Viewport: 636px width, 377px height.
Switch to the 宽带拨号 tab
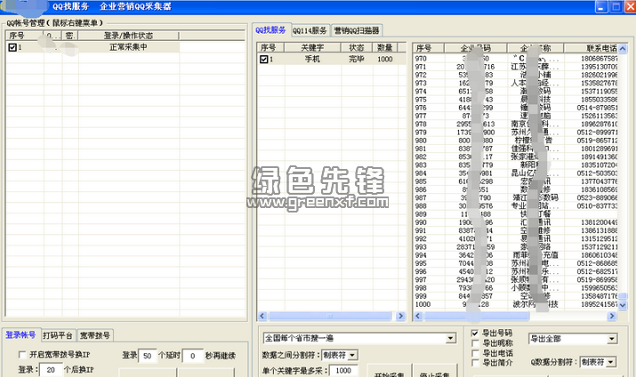click(96, 335)
